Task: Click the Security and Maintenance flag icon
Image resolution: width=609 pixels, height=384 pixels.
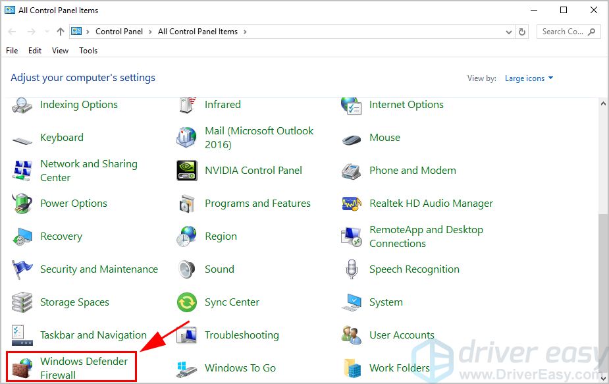Action: point(22,269)
